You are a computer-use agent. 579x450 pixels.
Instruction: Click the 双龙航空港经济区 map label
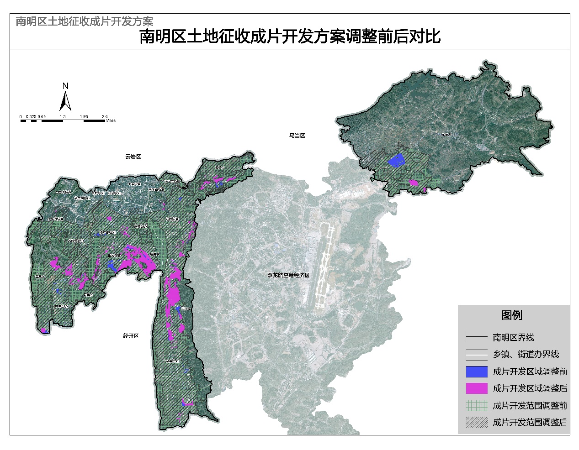pyautogui.click(x=288, y=275)
